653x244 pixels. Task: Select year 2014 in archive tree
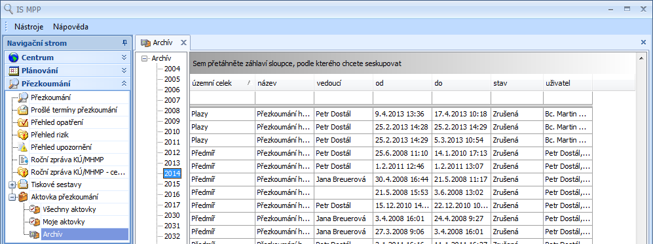click(172, 173)
